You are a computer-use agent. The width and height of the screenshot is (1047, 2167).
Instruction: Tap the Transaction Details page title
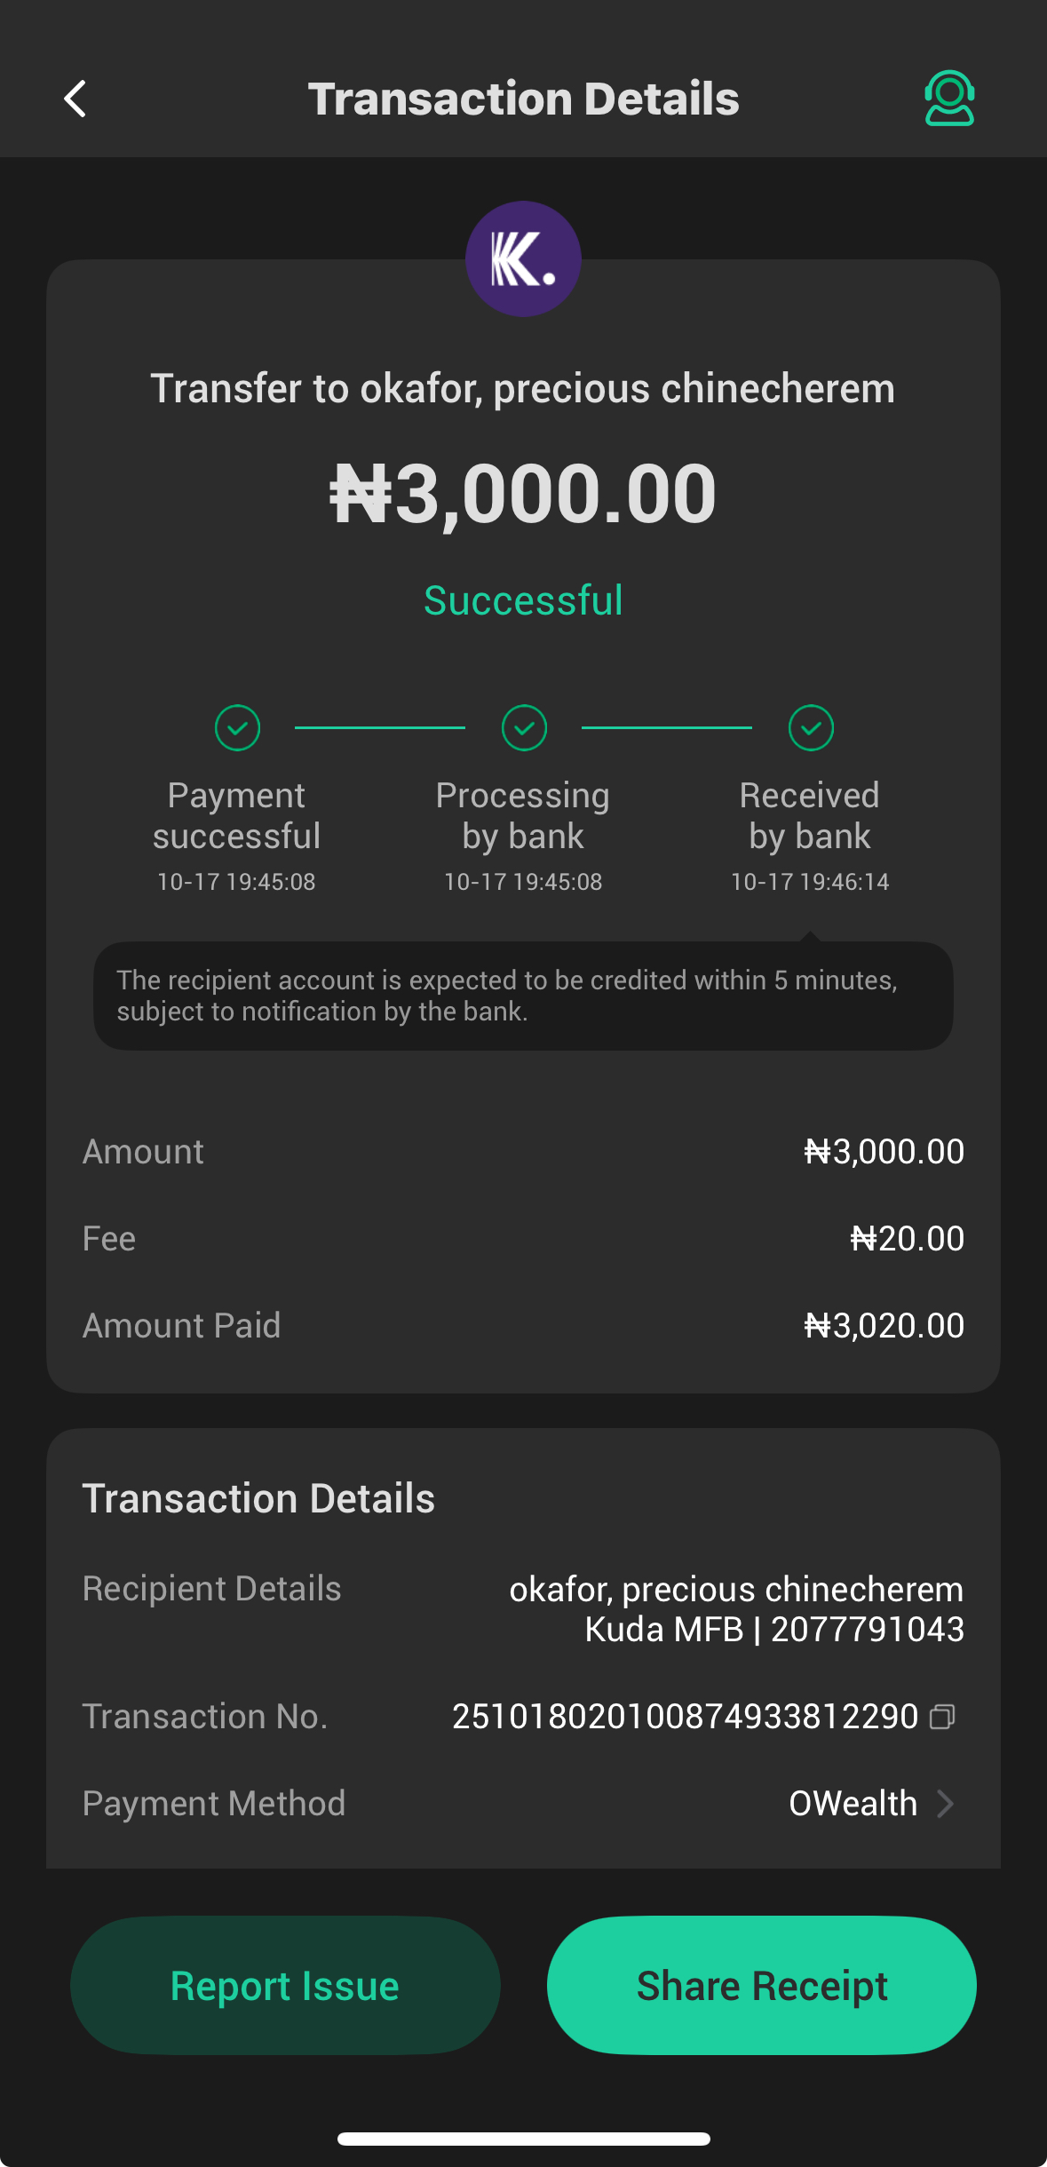pos(523,99)
